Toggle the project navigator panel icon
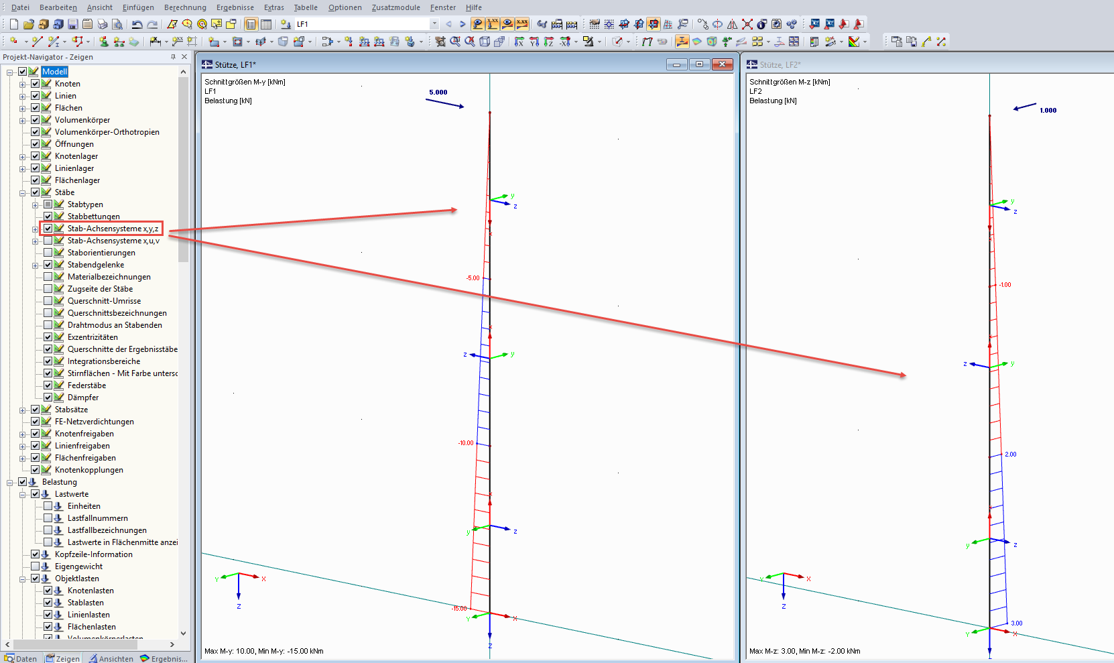The image size is (1114, 663). coord(251,24)
